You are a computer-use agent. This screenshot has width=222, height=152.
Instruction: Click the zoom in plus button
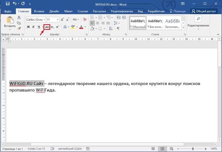tap(206, 149)
